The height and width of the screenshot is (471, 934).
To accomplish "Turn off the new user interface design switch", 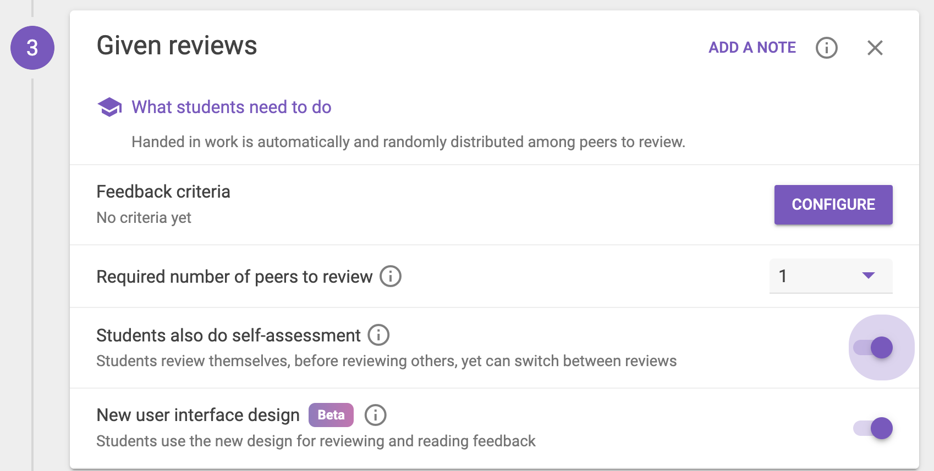I will (875, 428).
